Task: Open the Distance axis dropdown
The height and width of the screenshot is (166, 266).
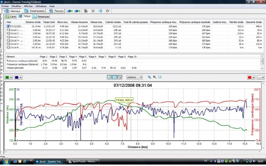Action: [x=134, y=77]
